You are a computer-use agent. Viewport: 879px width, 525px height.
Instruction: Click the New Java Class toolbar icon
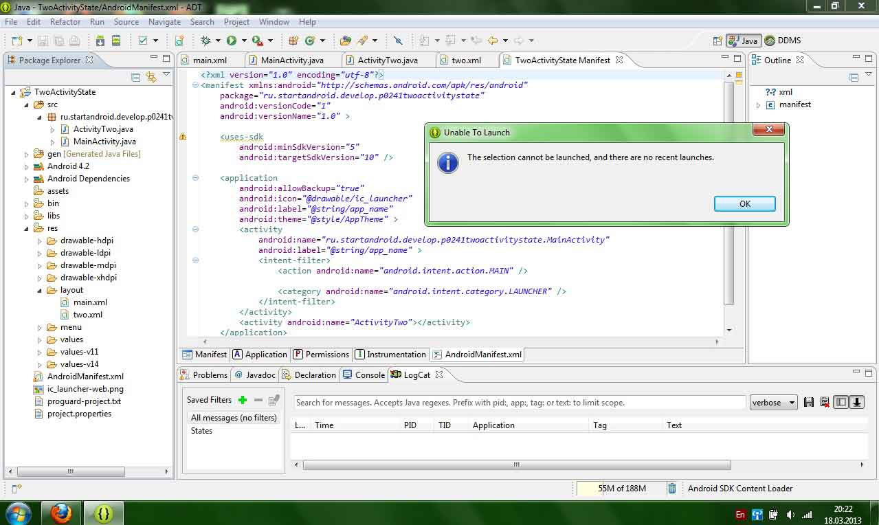tap(310, 41)
